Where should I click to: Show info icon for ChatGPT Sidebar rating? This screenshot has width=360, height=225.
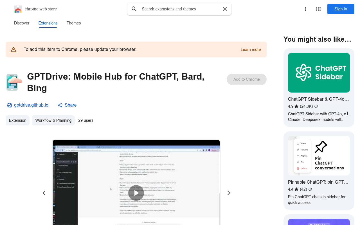click(316, 106)
